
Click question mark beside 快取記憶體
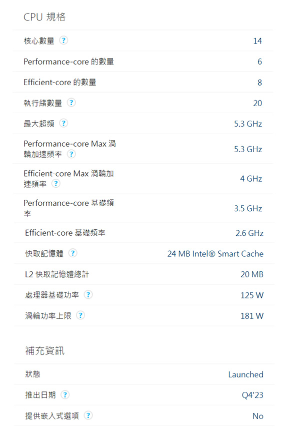pyautogui.click(x=72, y=253)
